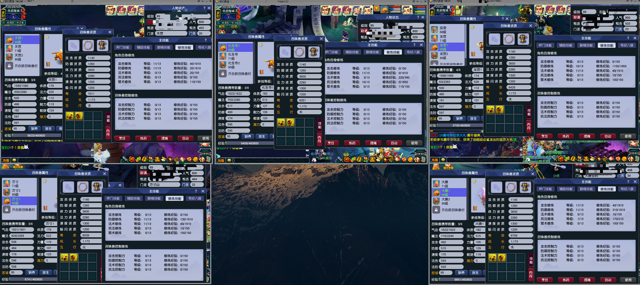
Task: Click the 抗法修炼 row in the 化生寺 window
Action: (x=373, y=82)
